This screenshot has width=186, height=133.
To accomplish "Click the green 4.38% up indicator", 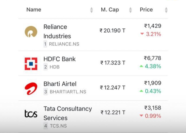I will [150, 66].
